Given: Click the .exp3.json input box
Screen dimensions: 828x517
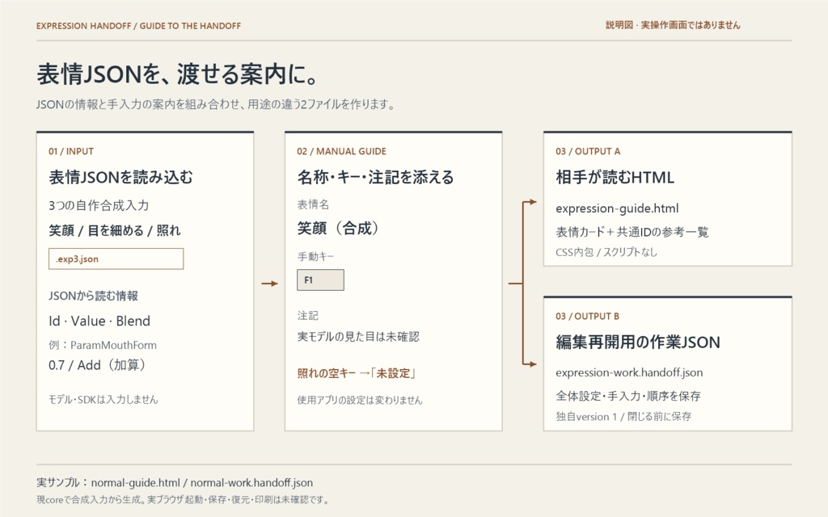Looking at the screenshot, I should point(116,259).
